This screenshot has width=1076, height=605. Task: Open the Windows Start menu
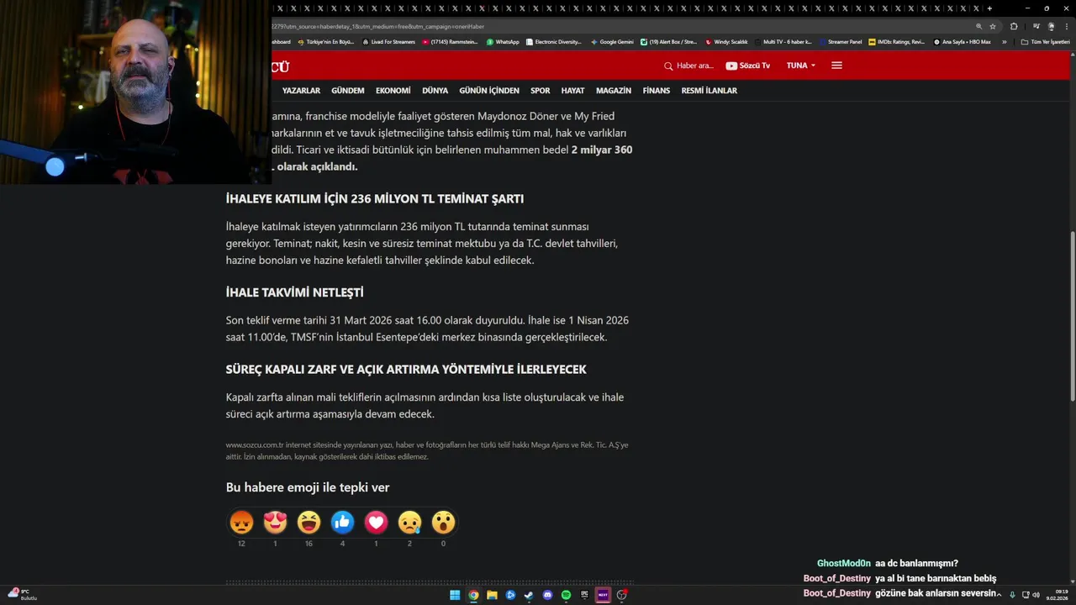click(455, 595)
